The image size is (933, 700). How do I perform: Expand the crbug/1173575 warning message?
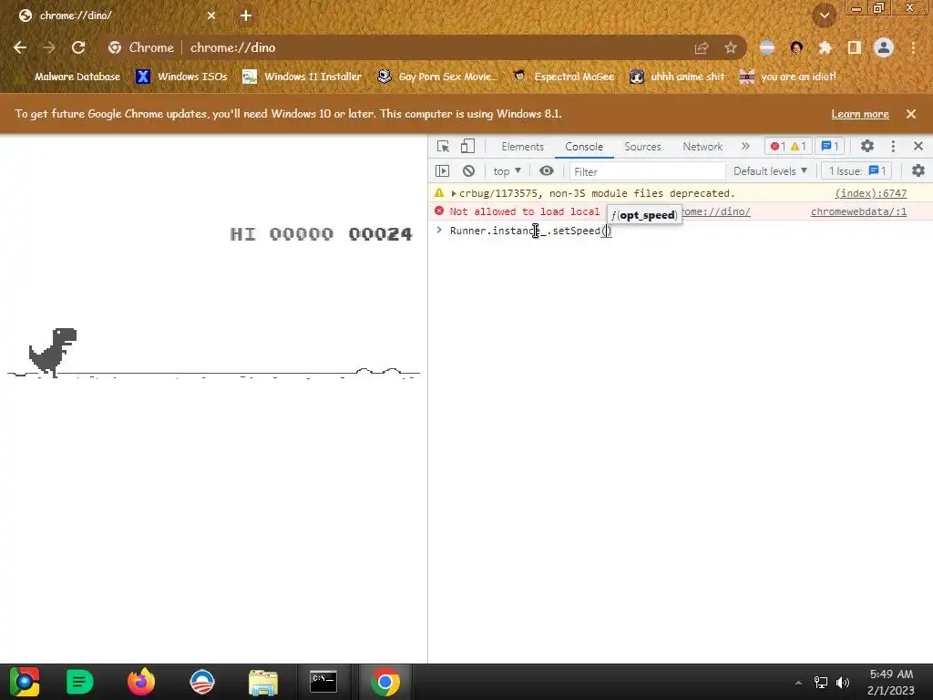tap(454, 193)
